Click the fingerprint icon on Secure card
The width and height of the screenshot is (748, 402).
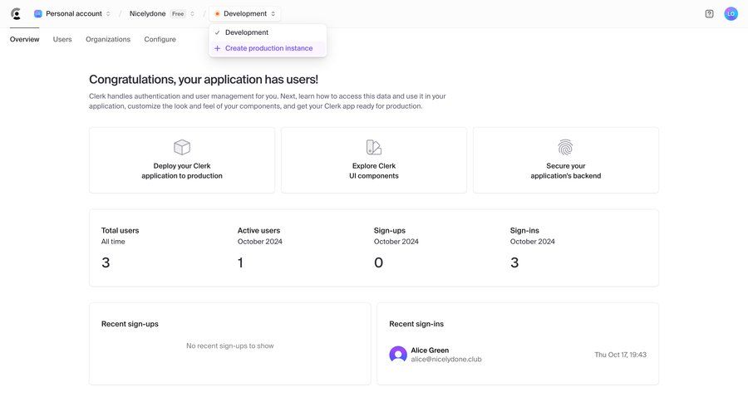[565, 147]
